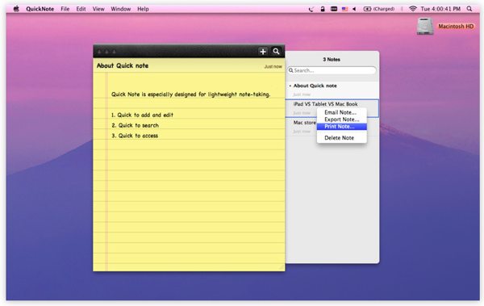484x306 pixels.
Task: Open the Macintosh HD drive icon
Action: click(x=425, y=27)
